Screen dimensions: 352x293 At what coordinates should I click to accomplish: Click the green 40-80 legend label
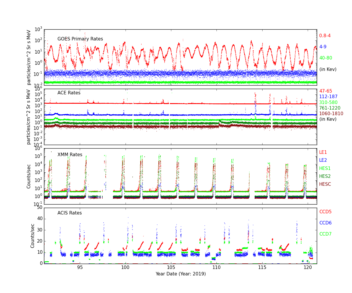[x=326, y=58]
